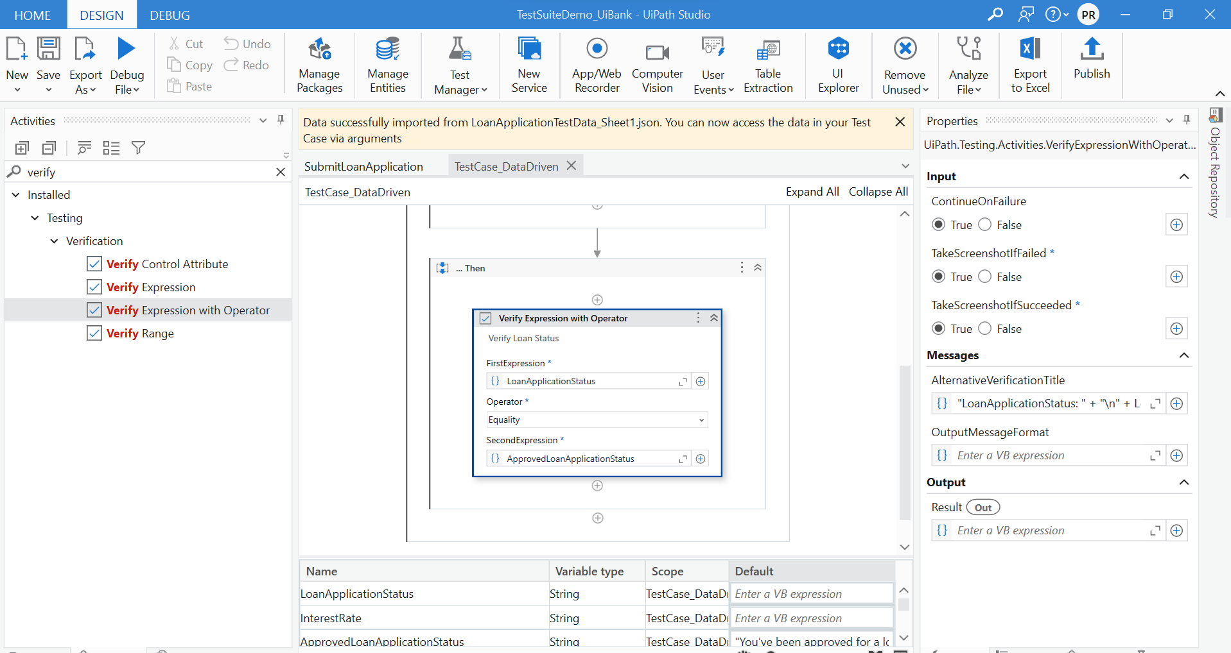Switch to the DESIGN tab
1231x653 pixels.
tap(101, 15)
